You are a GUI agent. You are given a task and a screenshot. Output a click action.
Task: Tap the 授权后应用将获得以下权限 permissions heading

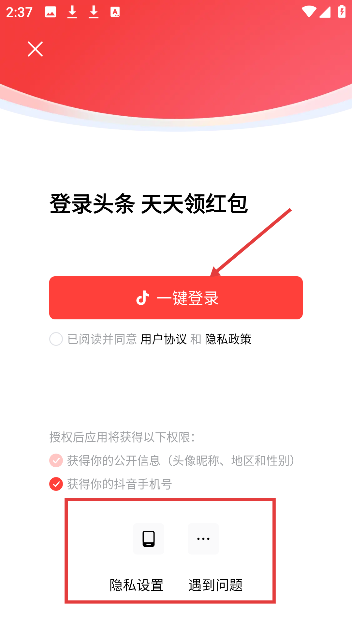click(x=123, y=437)
